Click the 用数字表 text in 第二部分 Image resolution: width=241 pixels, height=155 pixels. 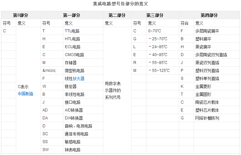(x=113, y=83)
